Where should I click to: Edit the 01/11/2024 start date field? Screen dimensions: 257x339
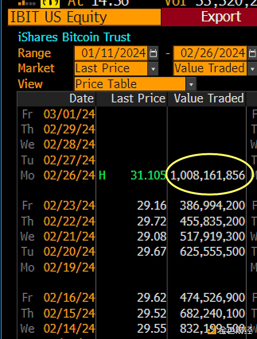111,53
